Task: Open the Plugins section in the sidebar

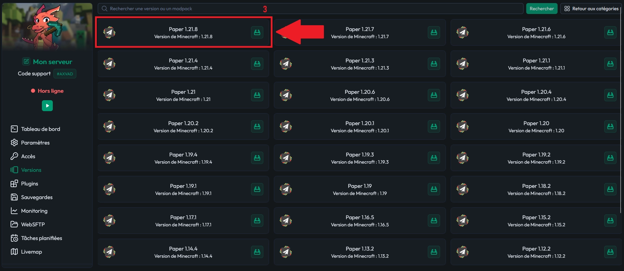Action: [x=30, y=183]
